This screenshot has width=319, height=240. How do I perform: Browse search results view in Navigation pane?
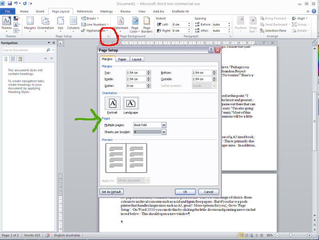[x=20, y=59]
